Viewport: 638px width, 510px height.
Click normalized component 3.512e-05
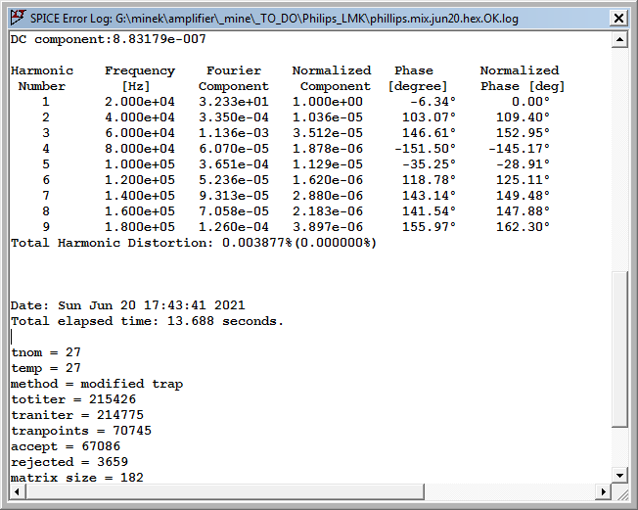(328, 133)
